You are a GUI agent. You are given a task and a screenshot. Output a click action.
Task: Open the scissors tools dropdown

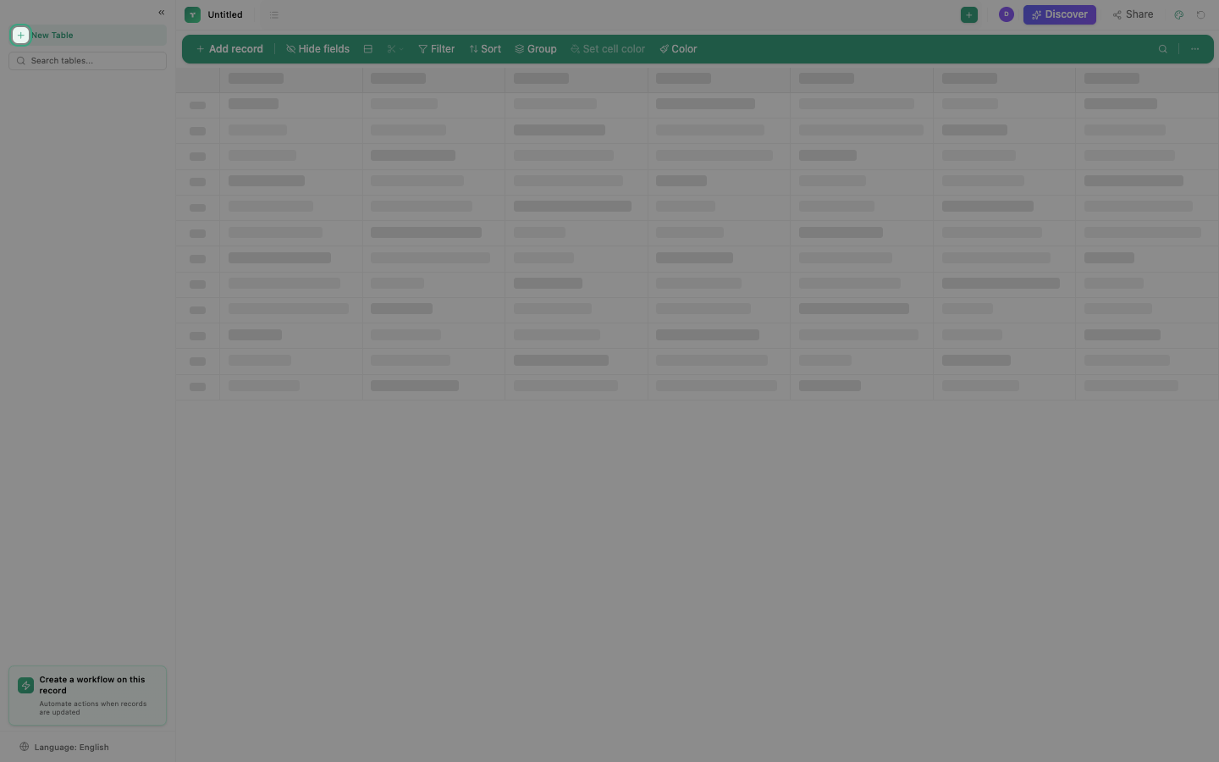[x=394, y=49]
